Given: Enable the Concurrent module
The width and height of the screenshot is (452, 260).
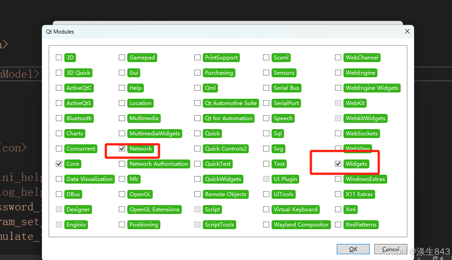Looking at the screenshot, I should 59,148.
